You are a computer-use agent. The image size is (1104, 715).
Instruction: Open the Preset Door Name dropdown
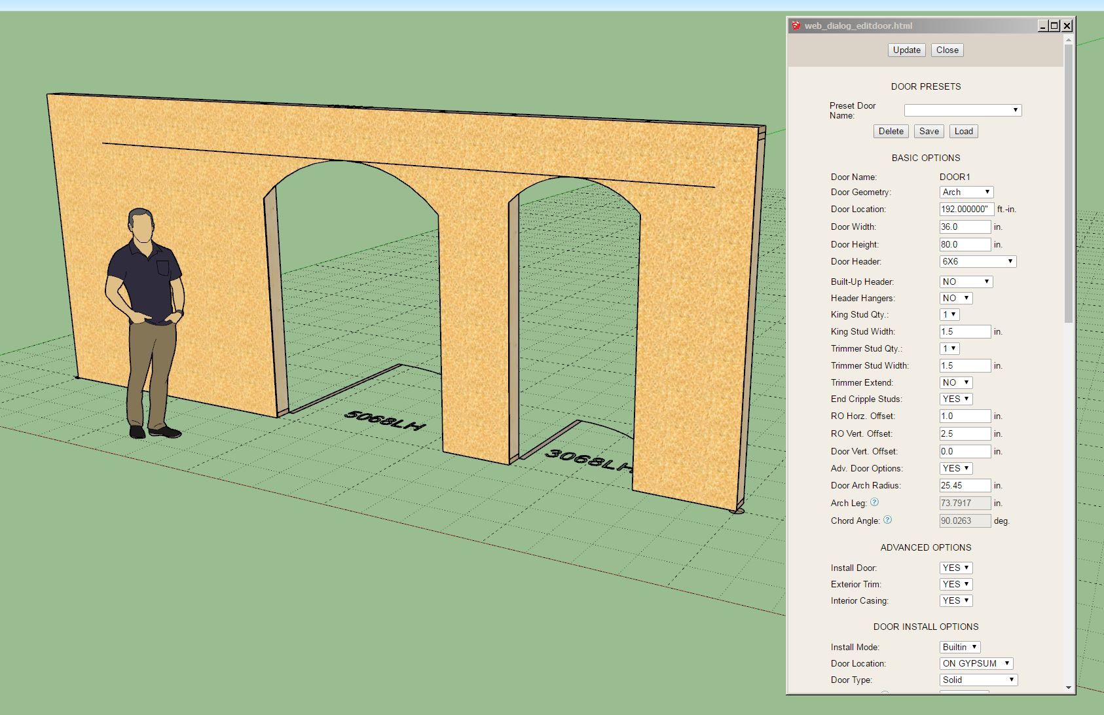tap(963, 110)
